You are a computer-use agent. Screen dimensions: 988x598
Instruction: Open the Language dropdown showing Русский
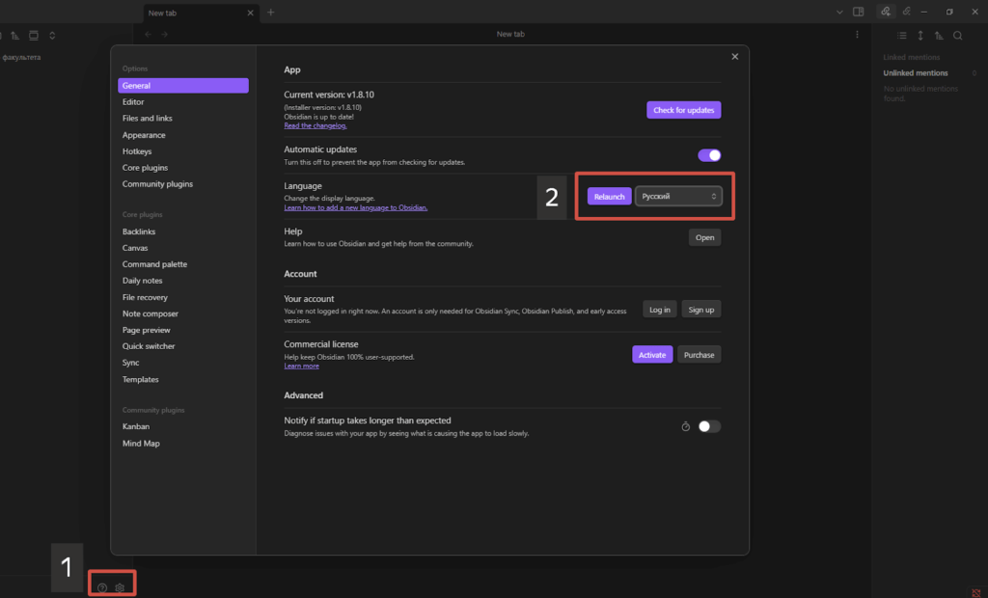678,196
